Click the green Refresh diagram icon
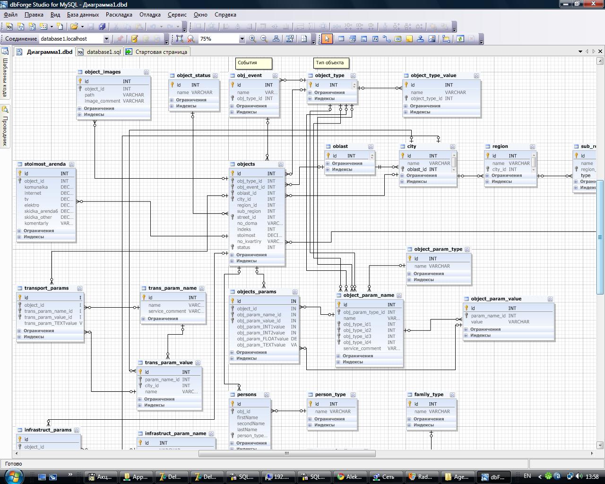 point(460,39)
